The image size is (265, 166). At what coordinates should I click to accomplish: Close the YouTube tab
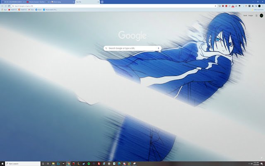pos(49,2)
